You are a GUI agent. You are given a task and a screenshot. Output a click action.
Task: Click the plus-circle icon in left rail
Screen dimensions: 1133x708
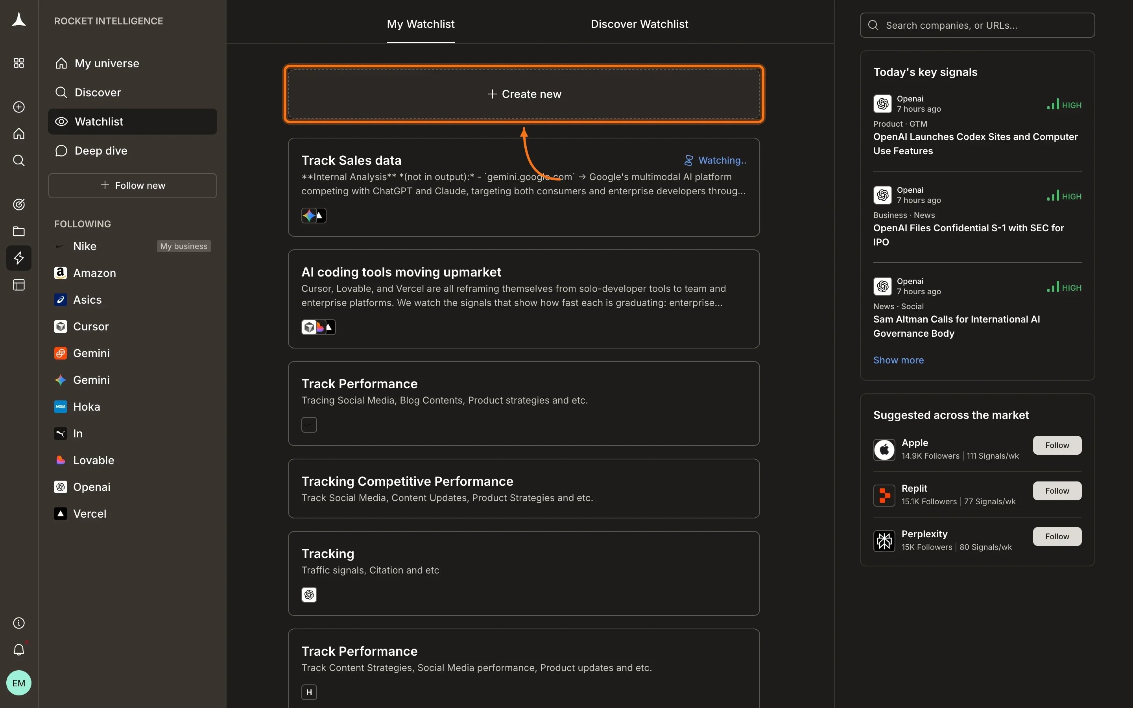19,107
